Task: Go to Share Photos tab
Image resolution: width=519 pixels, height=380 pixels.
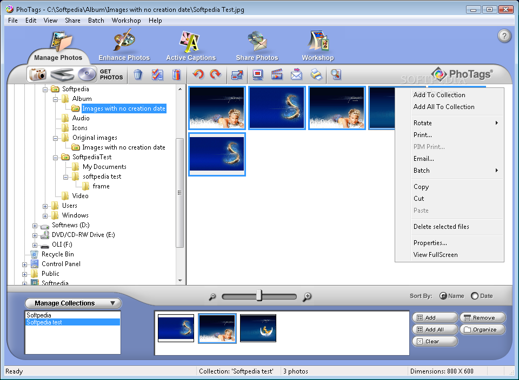Action: pos(257,46)
